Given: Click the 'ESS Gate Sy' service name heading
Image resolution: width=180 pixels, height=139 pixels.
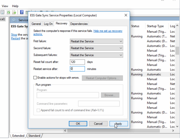Looking at the screenshot, I should click(19, 26).
